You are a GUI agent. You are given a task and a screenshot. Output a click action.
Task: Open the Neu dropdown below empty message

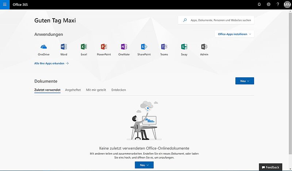pyautogui.click(x=144, y=165)
